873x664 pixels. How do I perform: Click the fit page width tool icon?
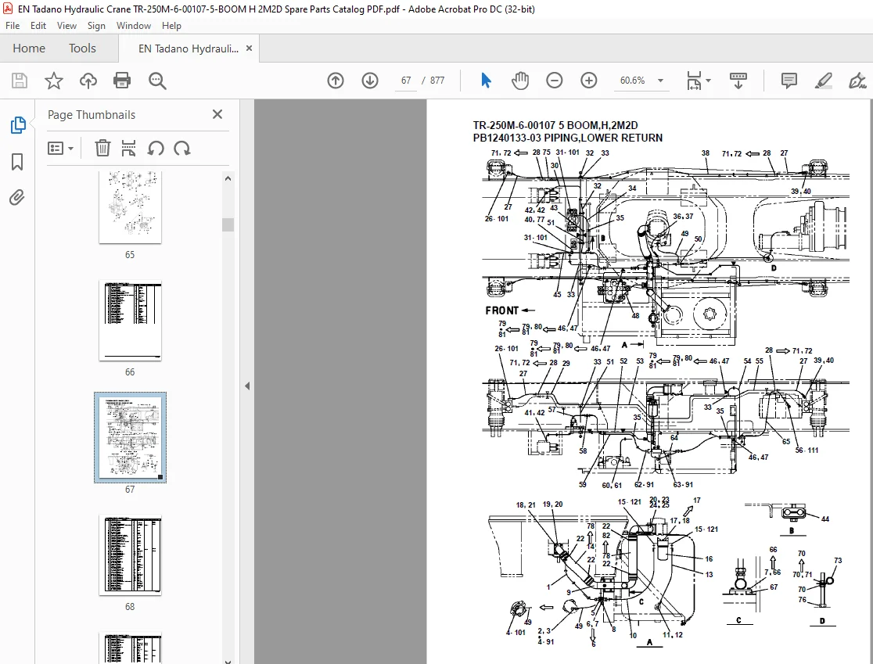[x=694, y=81]
